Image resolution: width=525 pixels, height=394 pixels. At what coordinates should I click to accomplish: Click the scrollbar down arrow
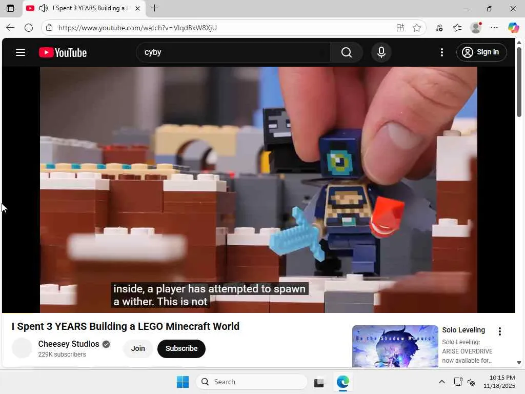coord(519,363)
